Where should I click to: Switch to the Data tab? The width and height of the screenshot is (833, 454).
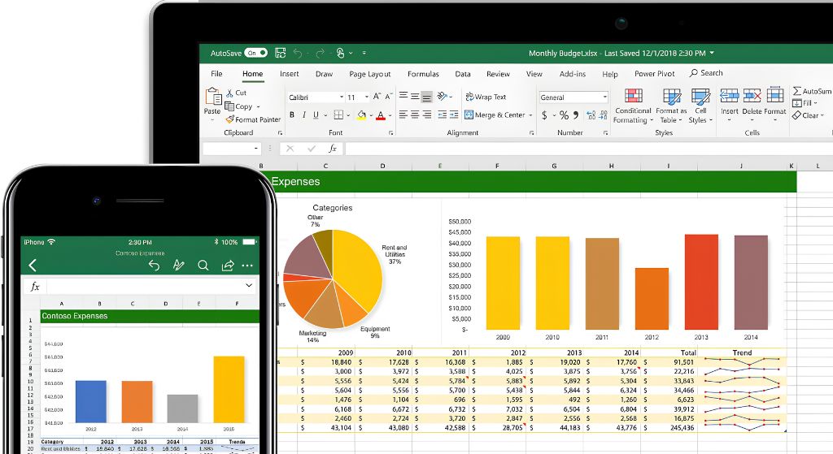463,74
